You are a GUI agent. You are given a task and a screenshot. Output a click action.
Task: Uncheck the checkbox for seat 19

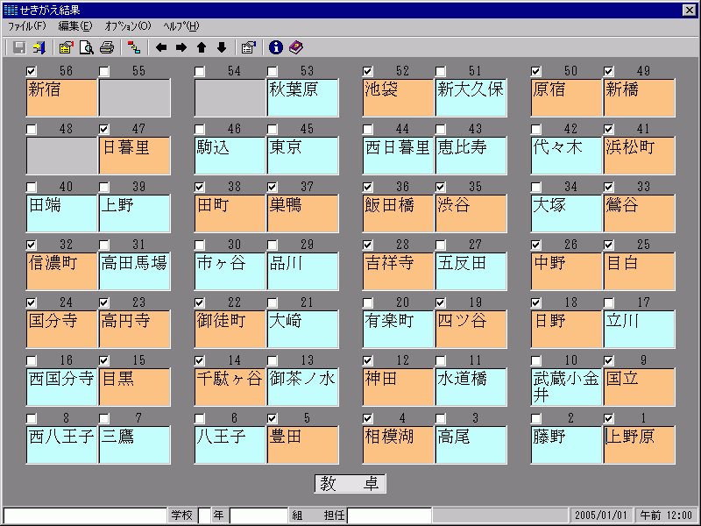[441, 302]
